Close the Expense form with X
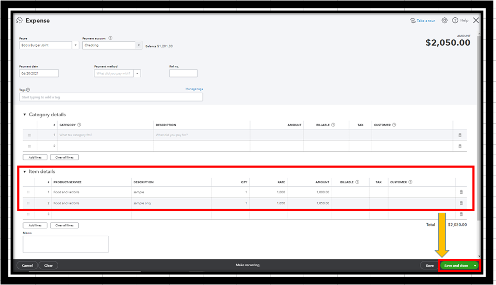This screenshot has width=496, height=285. pos(476,20)
